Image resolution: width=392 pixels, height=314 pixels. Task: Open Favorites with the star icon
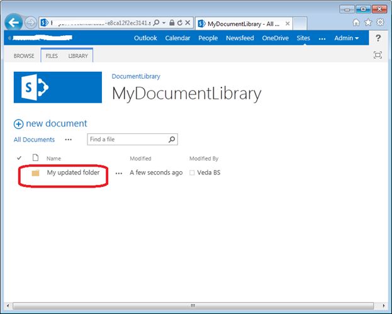pyautogui.click(x=368, y=23)
